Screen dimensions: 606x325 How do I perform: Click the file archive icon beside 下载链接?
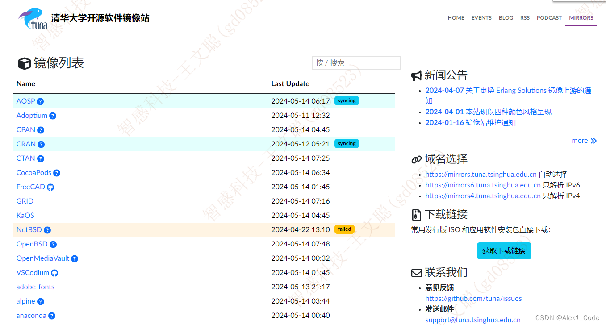[416, 215]
